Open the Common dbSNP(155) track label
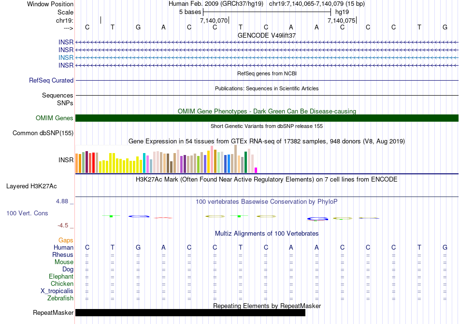The width and height of the screenshot is (459, 324). 43,133
